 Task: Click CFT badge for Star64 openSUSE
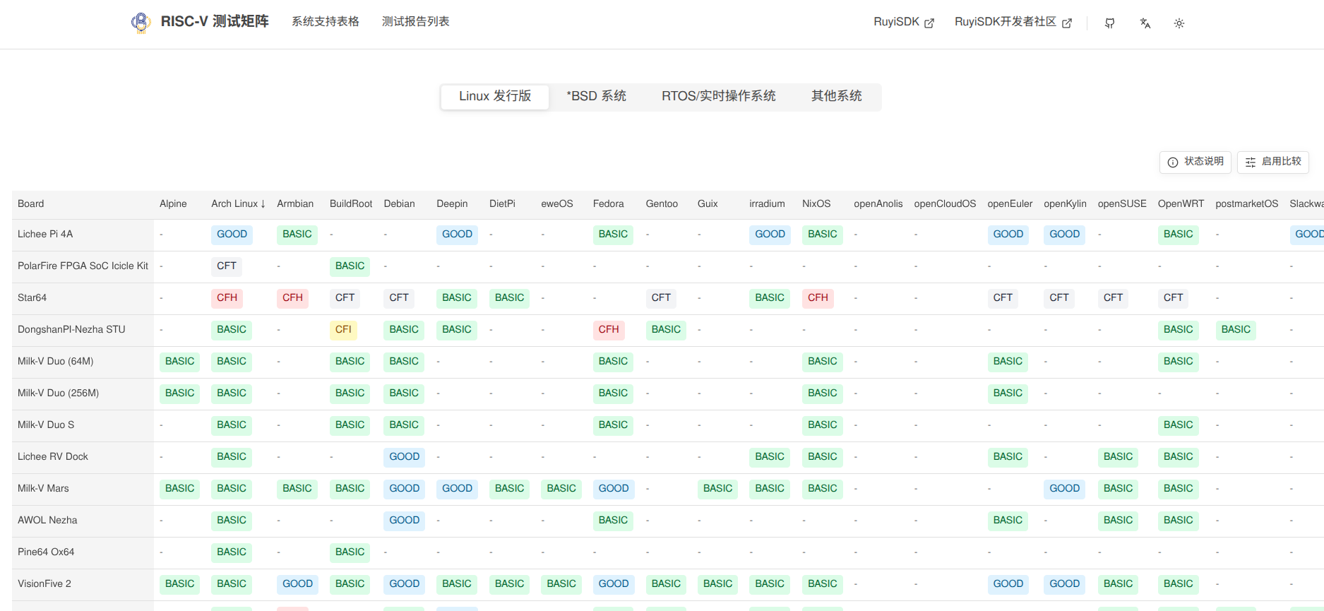[x=1114, y=298]
